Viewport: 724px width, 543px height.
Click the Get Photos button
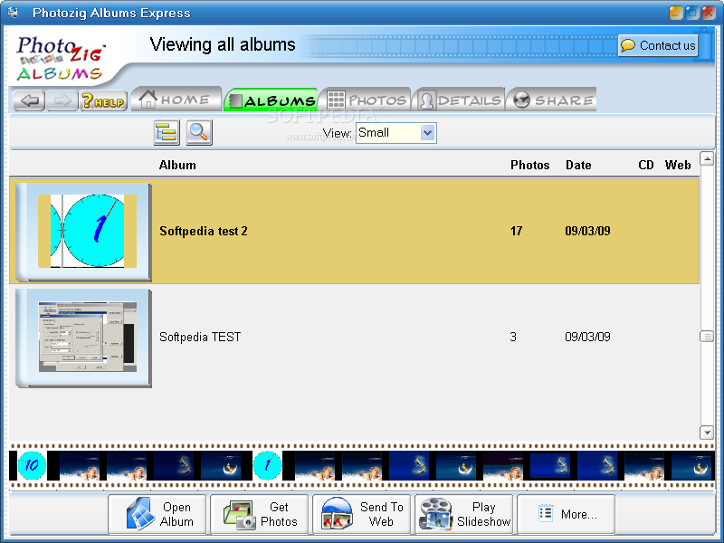tap(260, 514)
